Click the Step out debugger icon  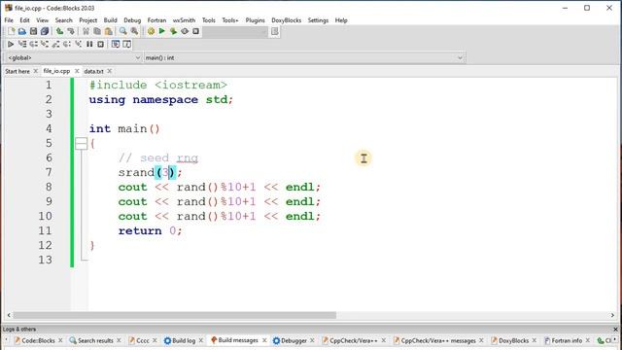56,44
